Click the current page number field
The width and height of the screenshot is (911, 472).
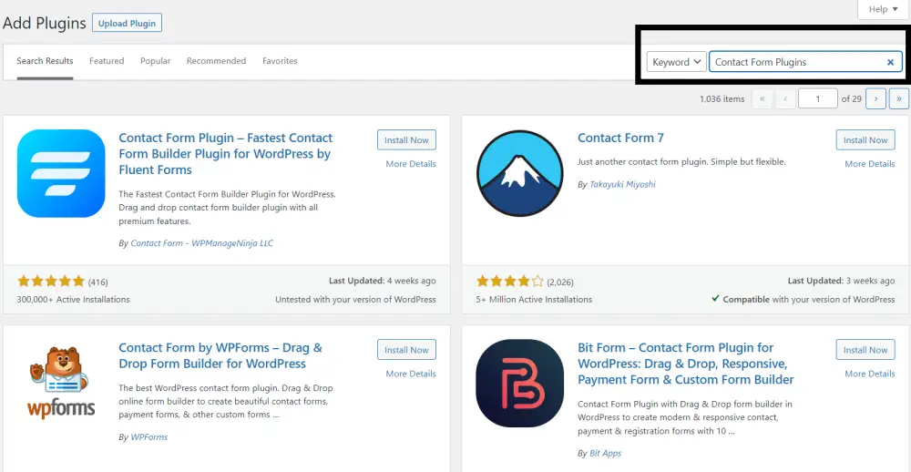817,98
